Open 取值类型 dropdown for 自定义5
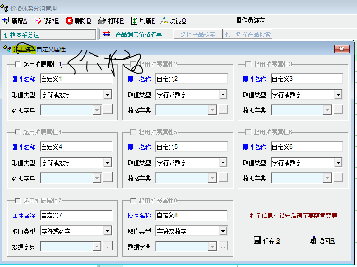The width and height of the screenshot is (357, 267). (x=223, y=163)
